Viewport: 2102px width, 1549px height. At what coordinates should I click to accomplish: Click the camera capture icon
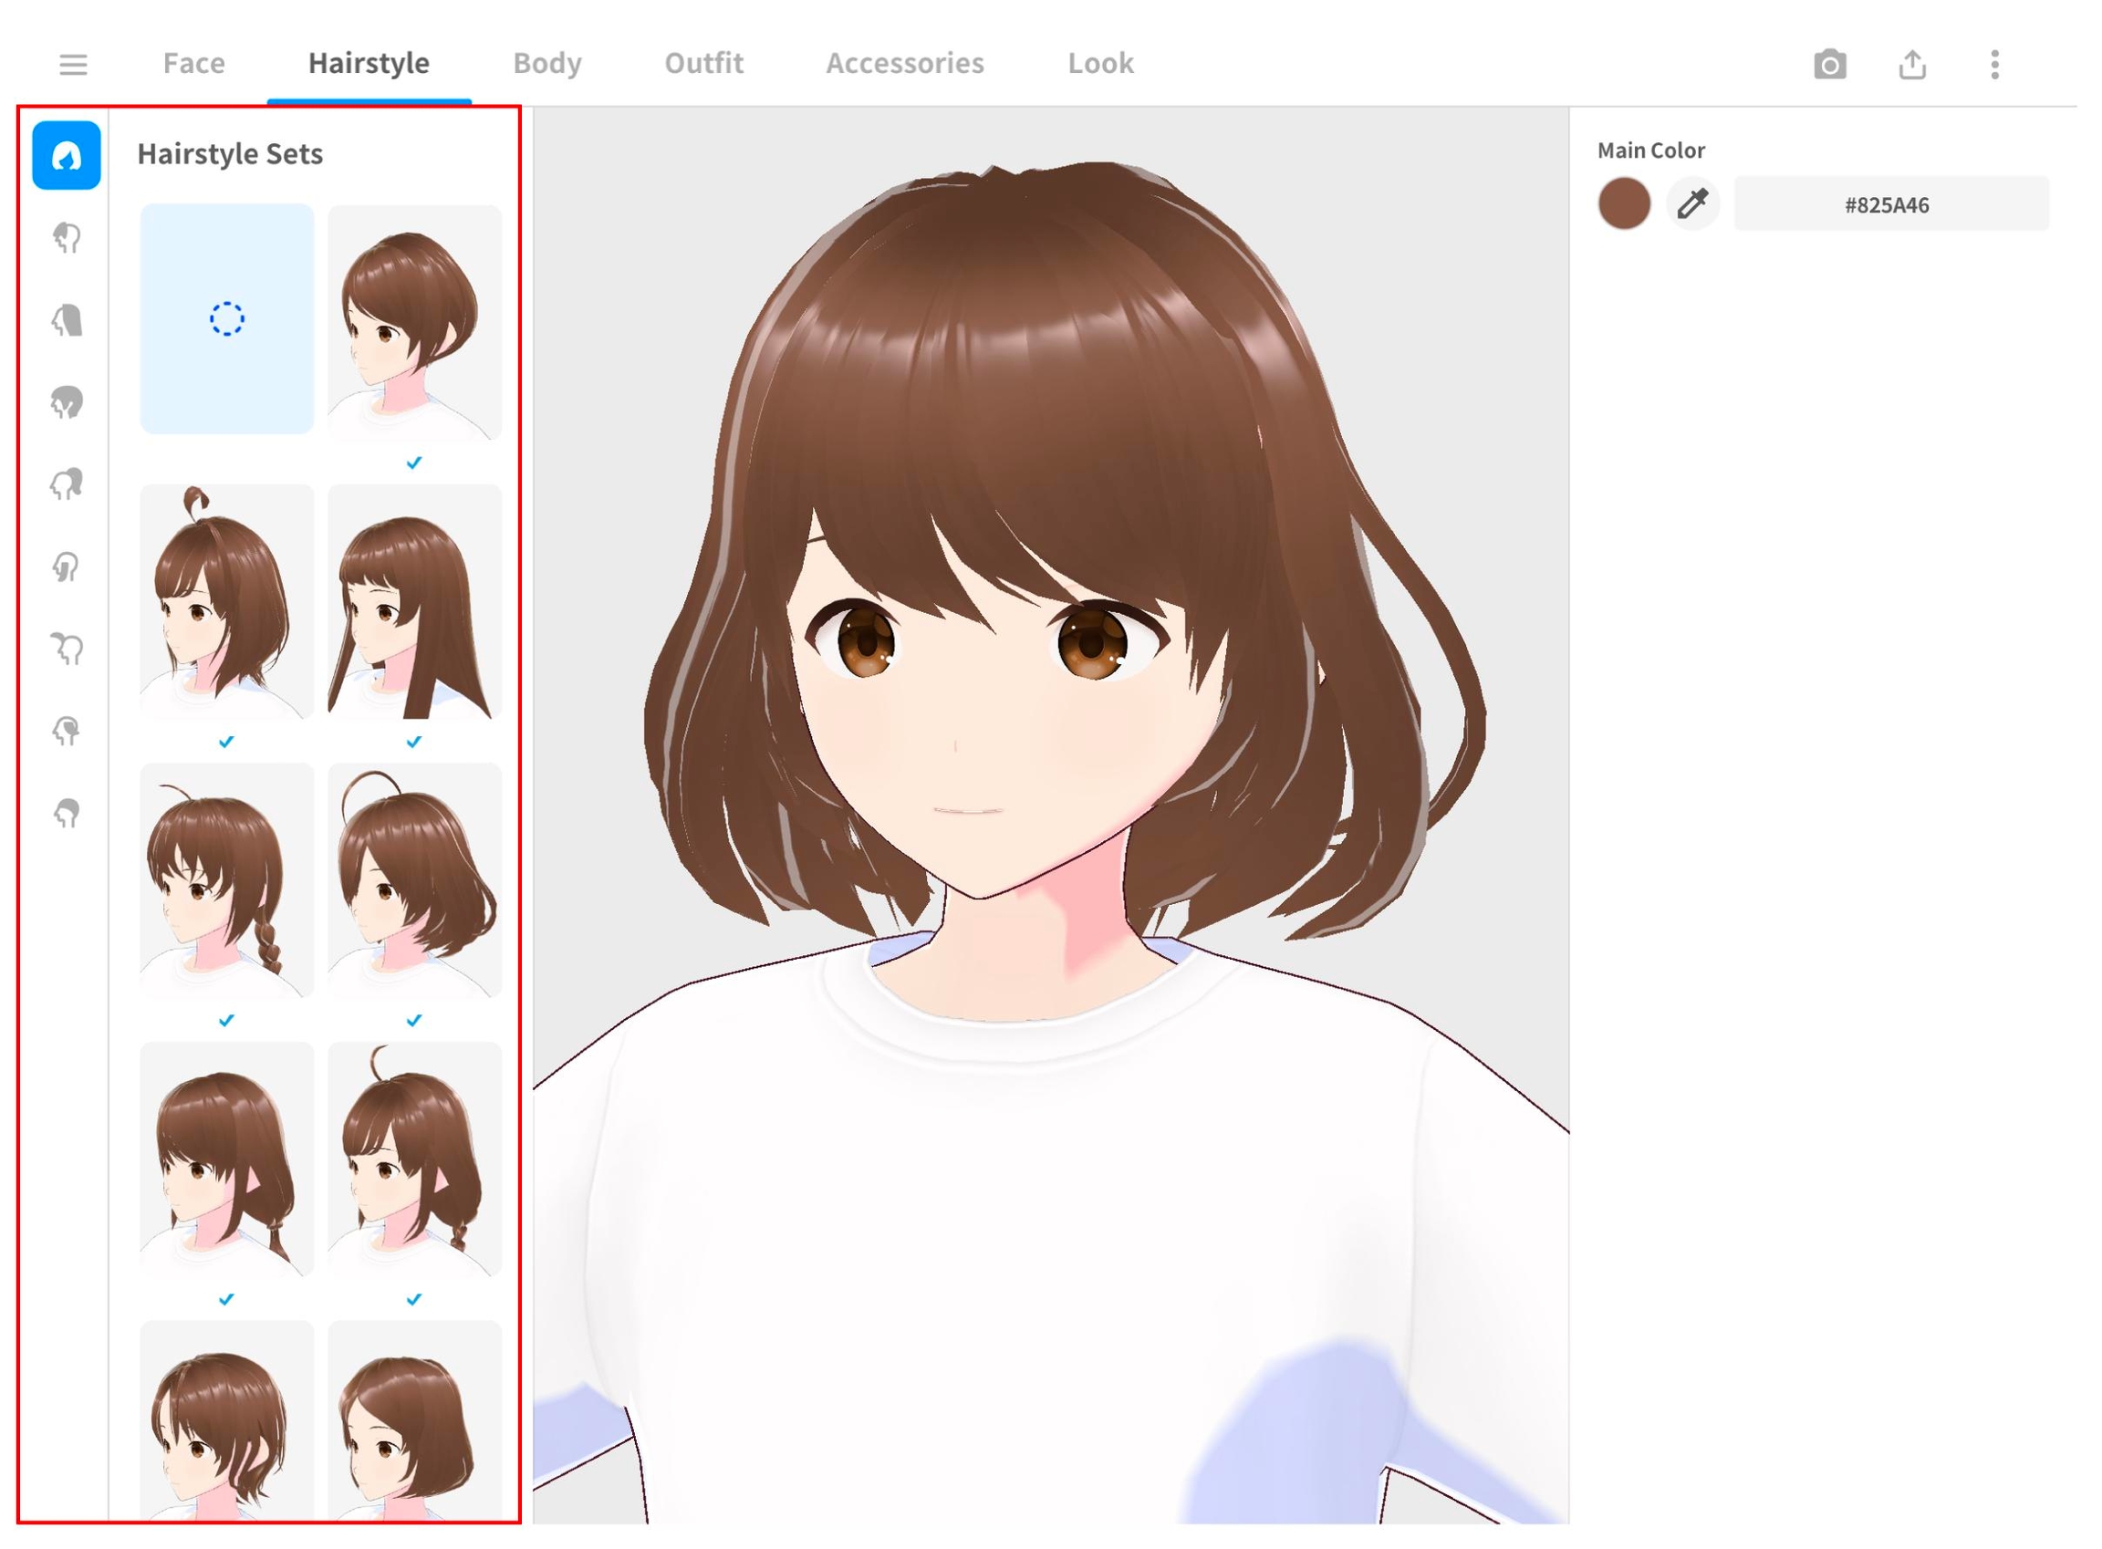coord(1829,65)
